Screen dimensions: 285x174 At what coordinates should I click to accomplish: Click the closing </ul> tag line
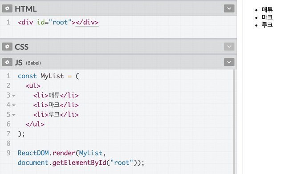[x=35, y=124]
